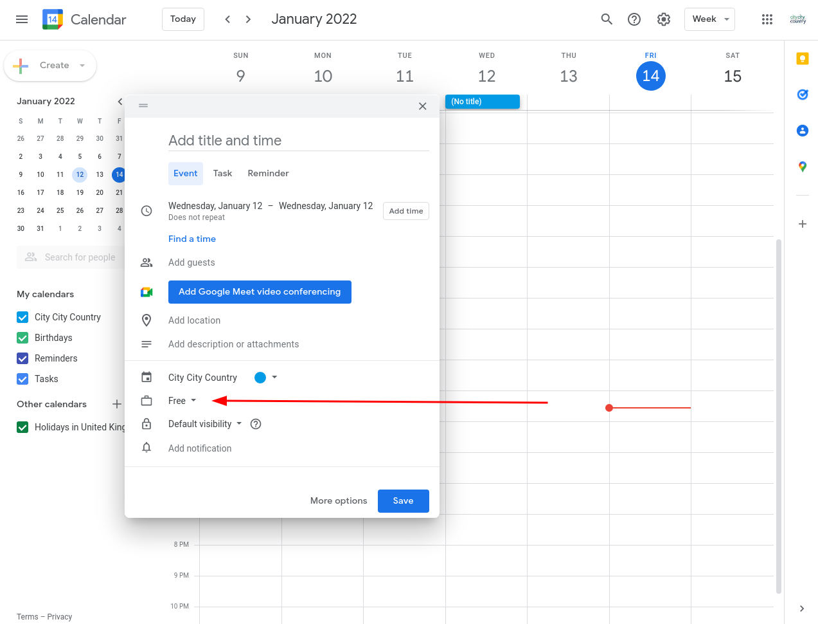Add other calendars plus icon
The height and width of the screenshot is (624, 818).
117,404
